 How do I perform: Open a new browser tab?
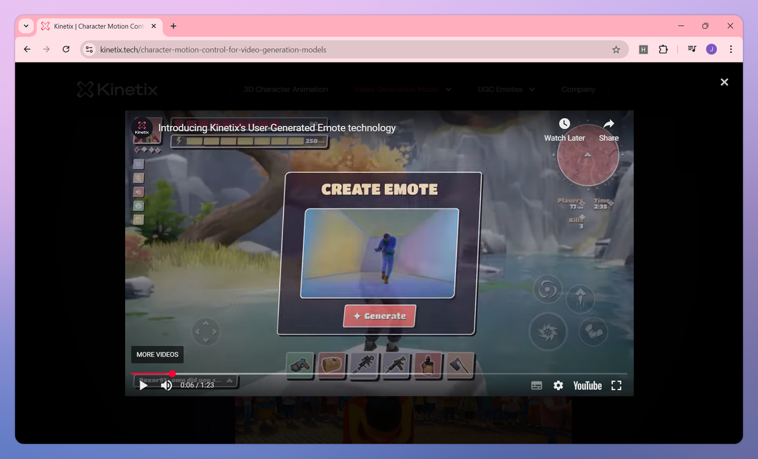click(x=173, y=26)
